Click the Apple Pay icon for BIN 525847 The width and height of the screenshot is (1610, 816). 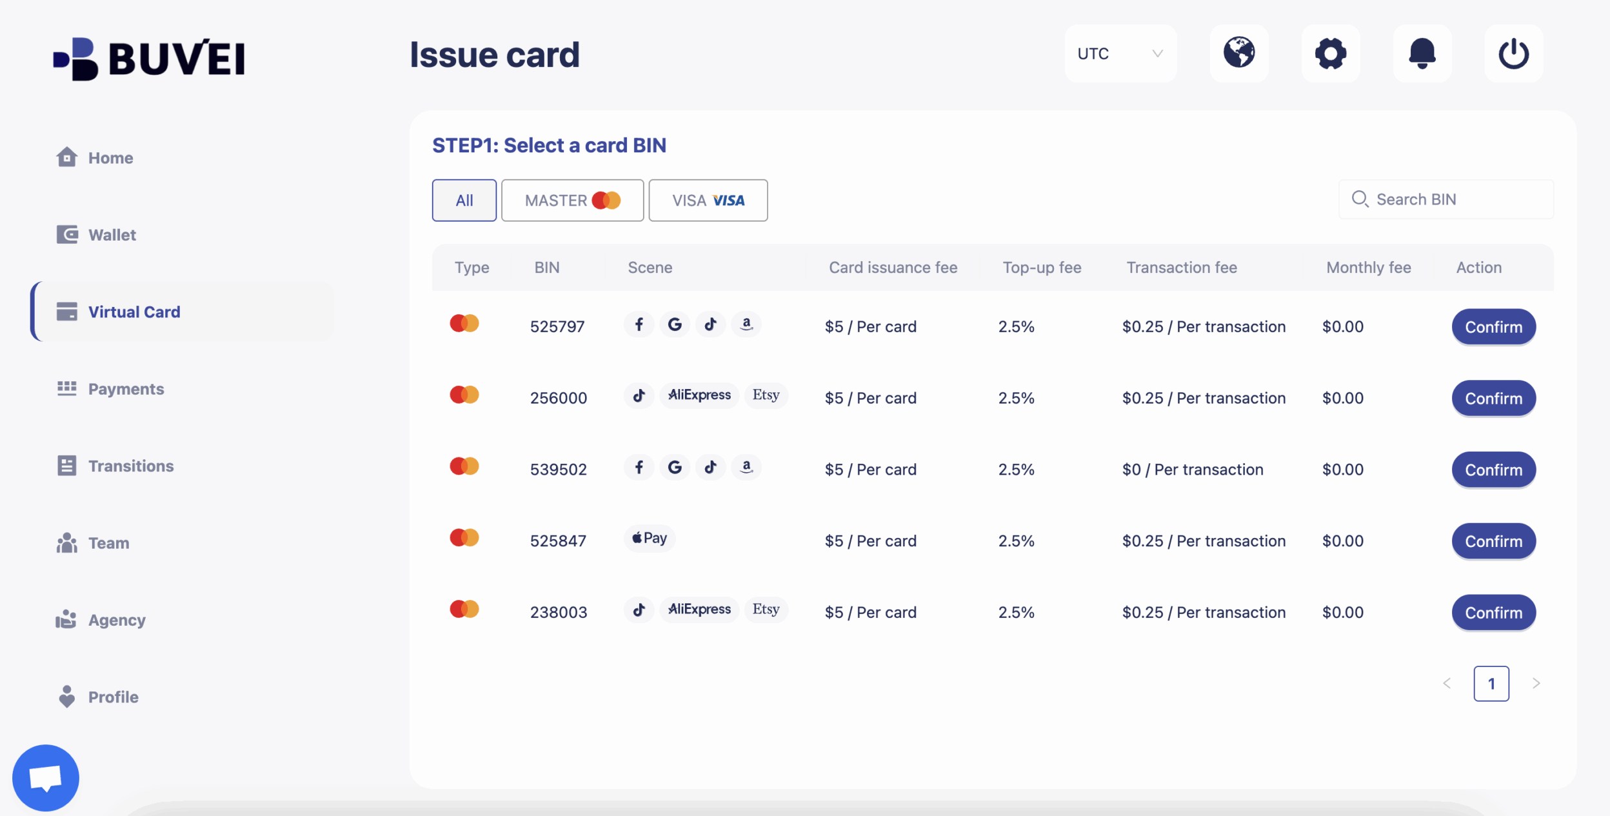point(649,537)
